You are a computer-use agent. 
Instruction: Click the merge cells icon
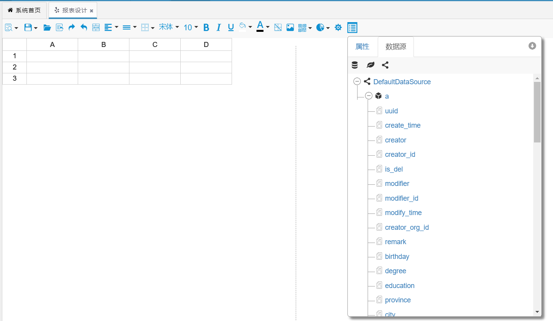[96, 28]
